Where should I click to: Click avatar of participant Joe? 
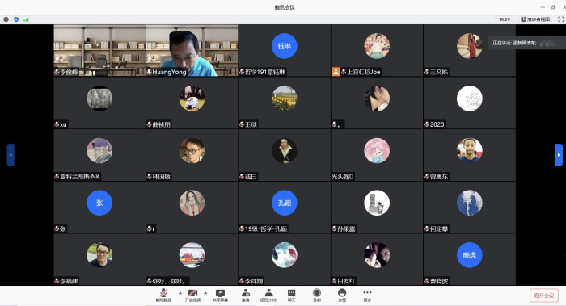(377, 46)
